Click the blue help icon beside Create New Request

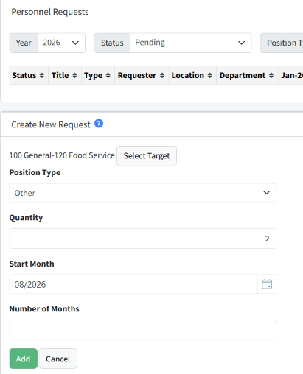click(x=99, y=124)
